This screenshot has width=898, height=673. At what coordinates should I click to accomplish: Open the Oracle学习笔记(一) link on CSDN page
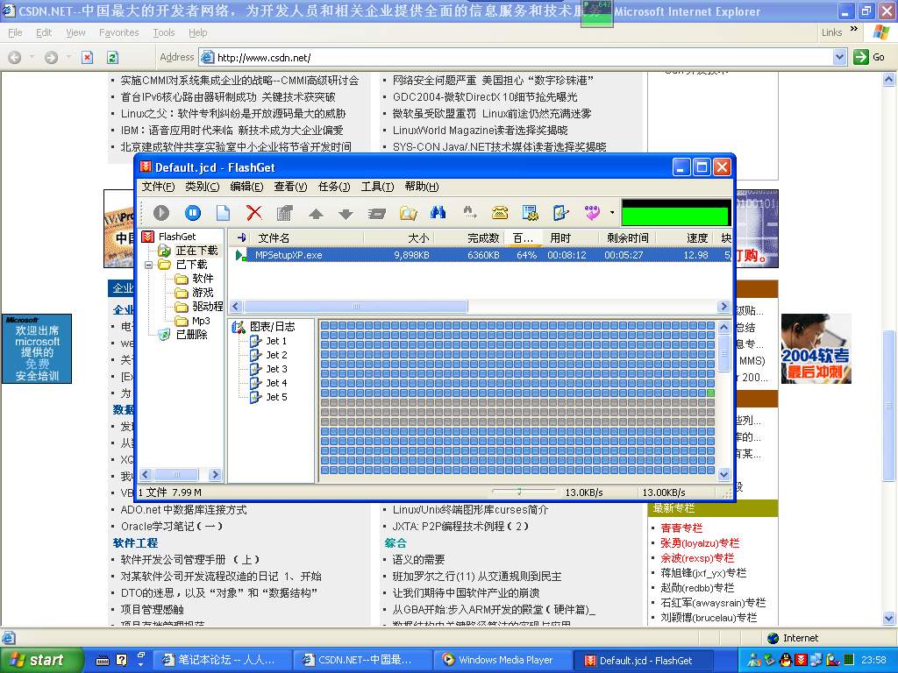point(171,527)
